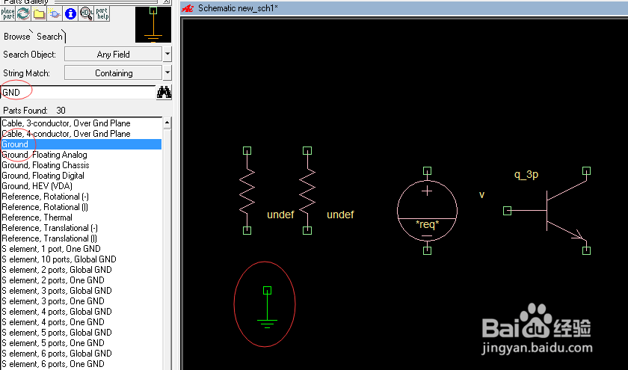Image resolution: width=628 pixels, height=370 pixels.
Task: Select S element, 4 ports, One GND
Action: [x=81, y=322]
